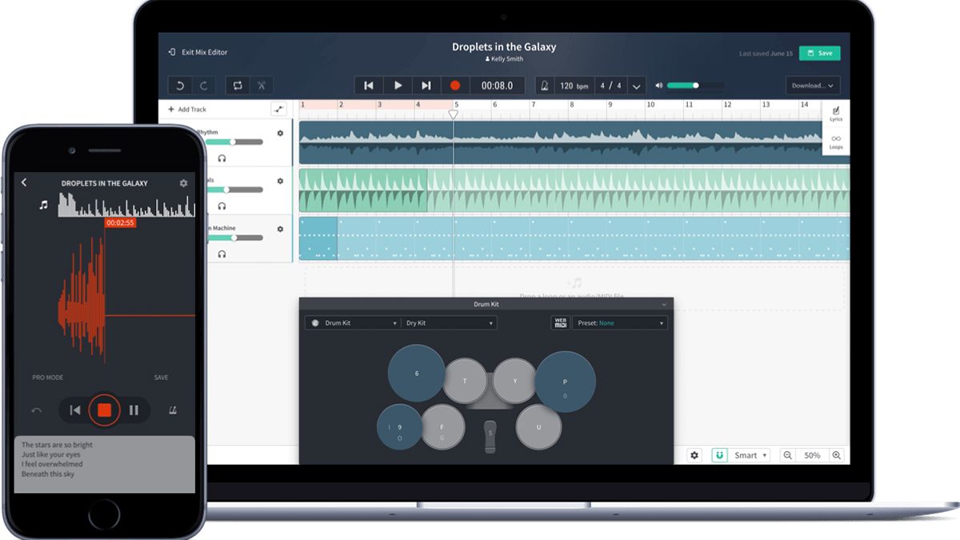
Task: Toggle headphone solo on the rhythm track
Action: [x=221, y=158]
